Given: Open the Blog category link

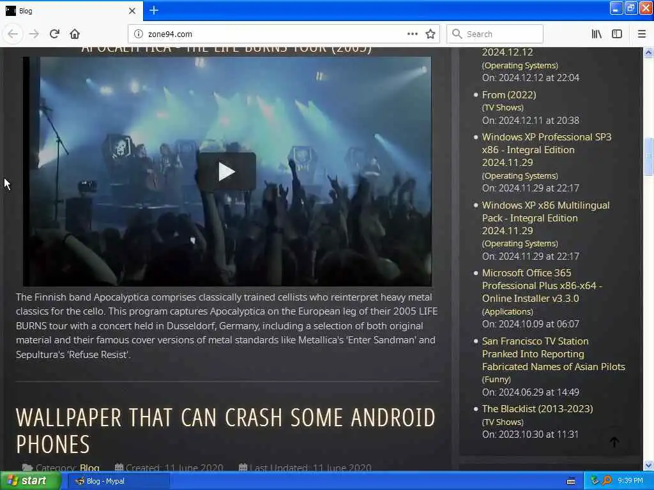Looking at the screenshot, I should 89,468.
